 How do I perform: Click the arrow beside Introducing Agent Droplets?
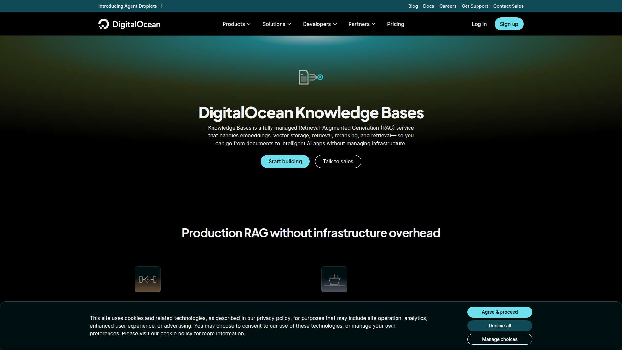click(161, 6)
